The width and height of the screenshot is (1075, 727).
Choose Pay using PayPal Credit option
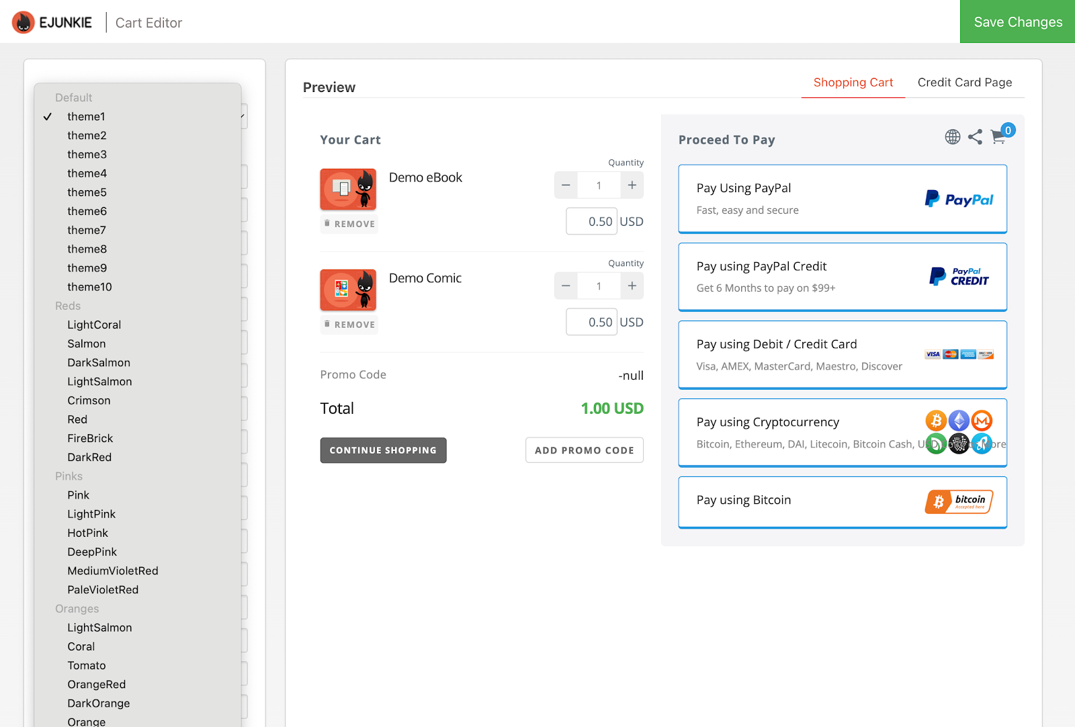843,277
